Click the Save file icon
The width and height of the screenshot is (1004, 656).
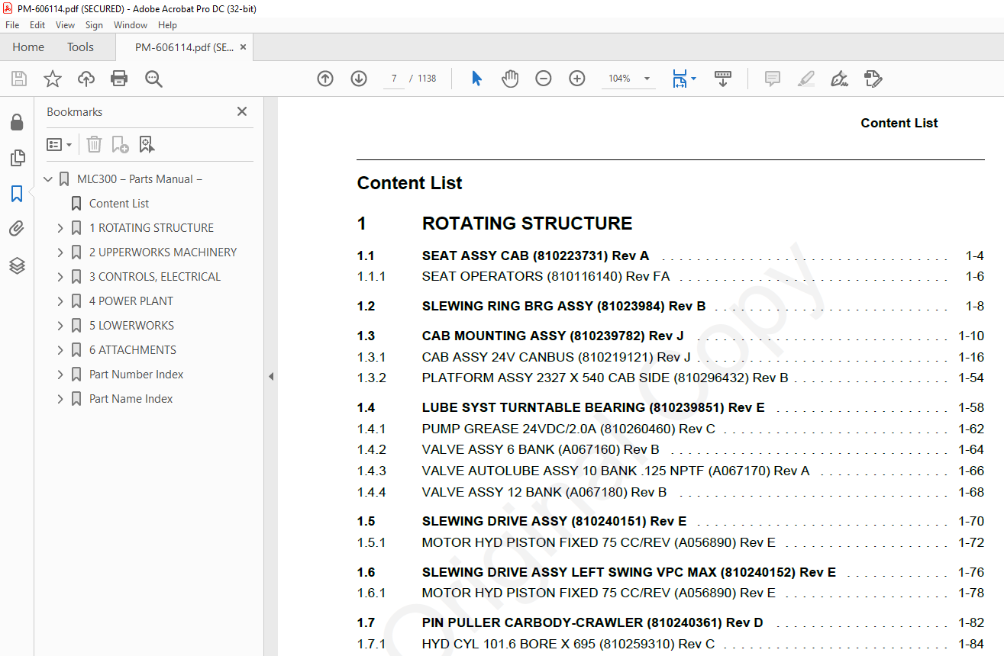(19, 79)
